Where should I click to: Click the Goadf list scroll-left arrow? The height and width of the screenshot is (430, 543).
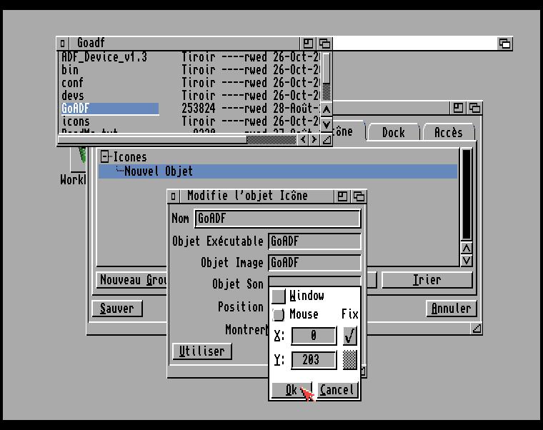pyautogui.click(x=304, y=140)
